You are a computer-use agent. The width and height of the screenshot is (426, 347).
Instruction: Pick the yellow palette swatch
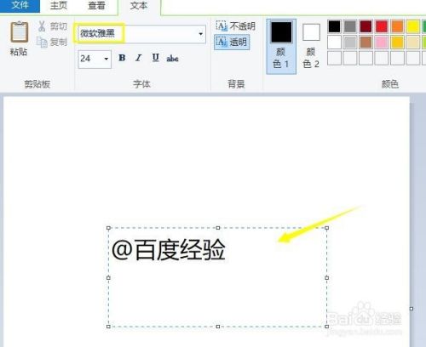412,26
